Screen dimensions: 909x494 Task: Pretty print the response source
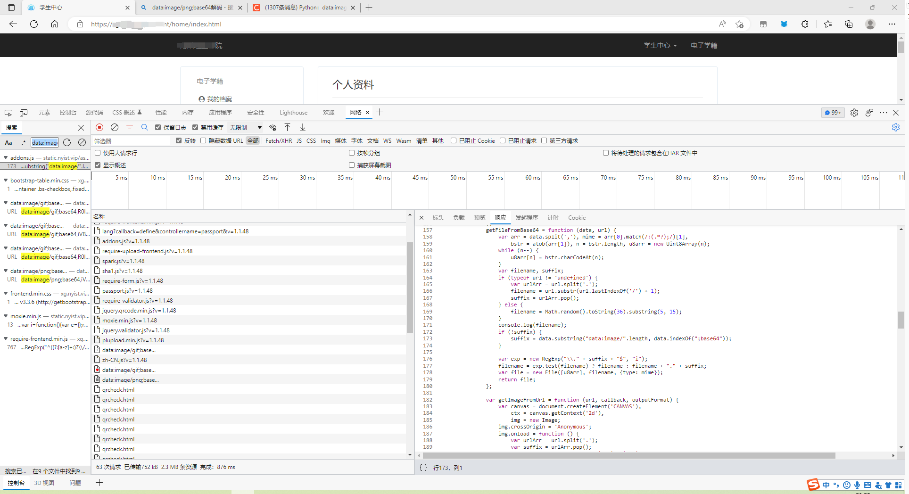(x=423, y=468)
